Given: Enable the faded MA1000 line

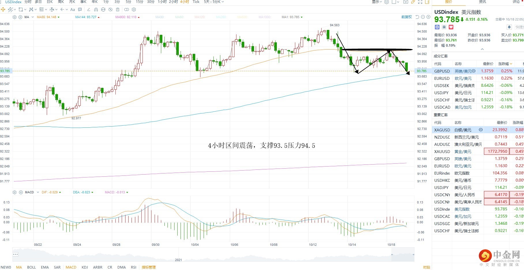Looking at the screenshot, I should pyautogui.click(x=265, y=17).
